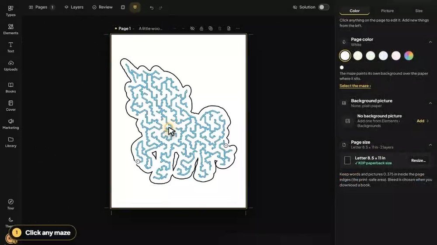Viewport: 437px width, 245px height.
Task: Switch to the Color tab
Action: pos(354,11)
